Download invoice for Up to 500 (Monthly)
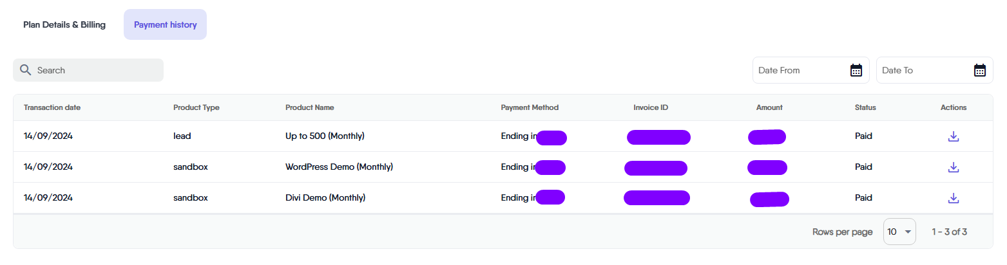 954,136
